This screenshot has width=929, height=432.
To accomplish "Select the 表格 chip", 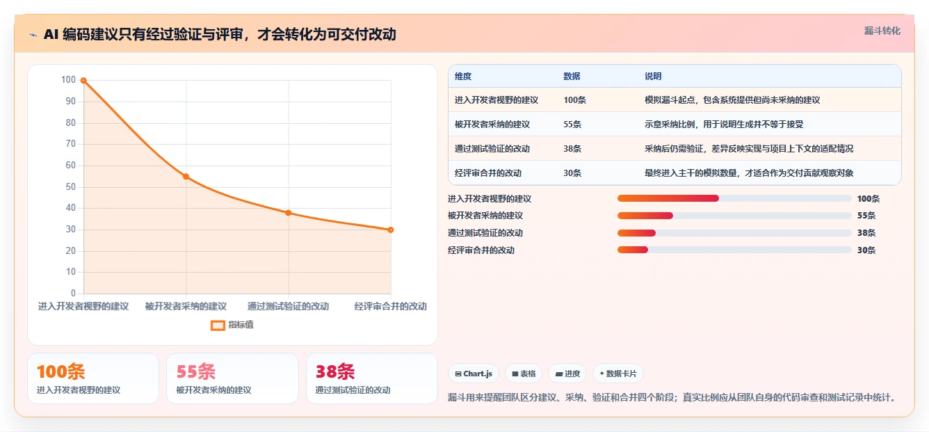I will pos(524,374).
